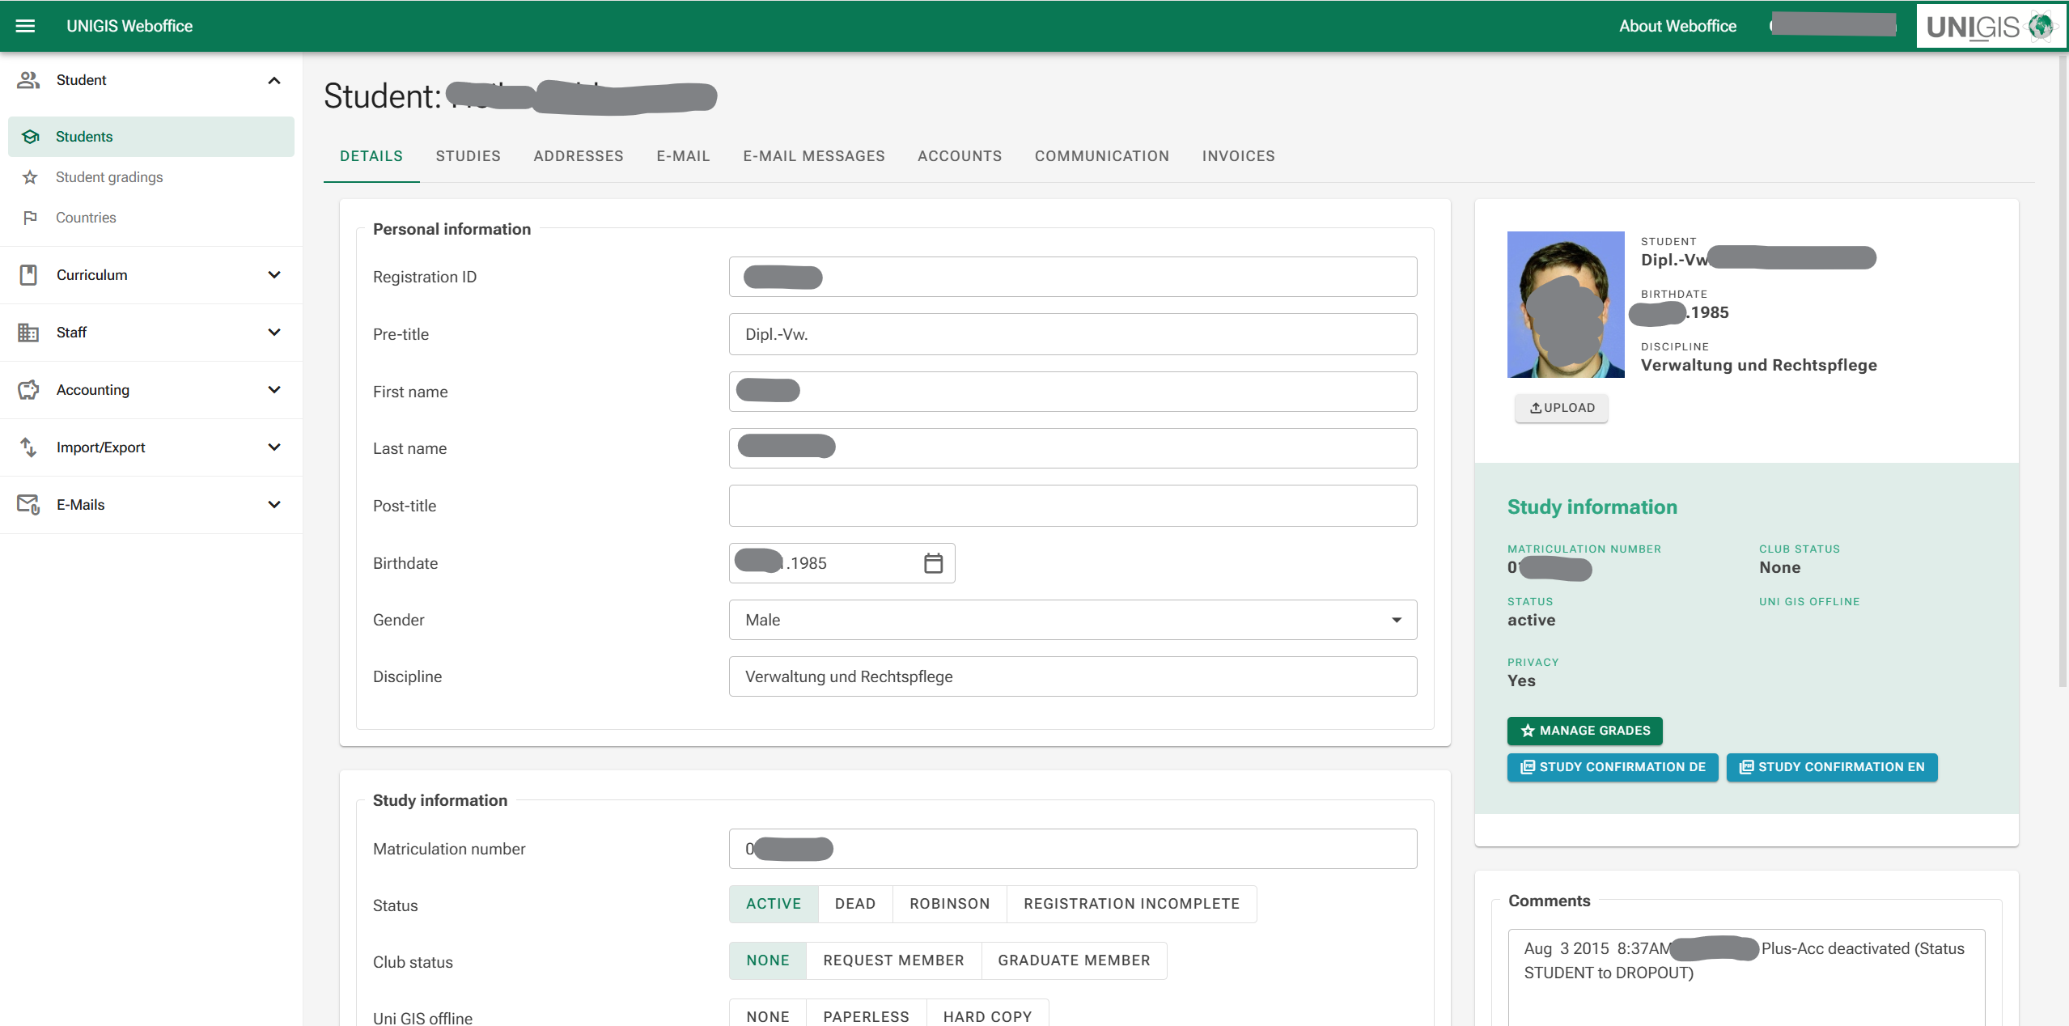
Task: Click the STUDY CONFIRMATION DE button
Action: (1613, 767)
